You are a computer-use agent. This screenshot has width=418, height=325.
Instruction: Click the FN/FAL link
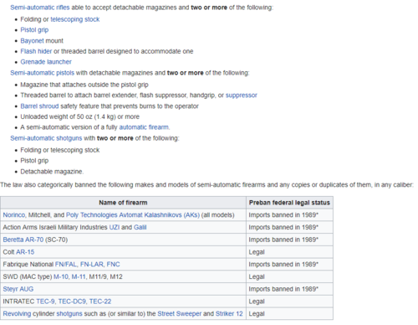coord(66,264)
